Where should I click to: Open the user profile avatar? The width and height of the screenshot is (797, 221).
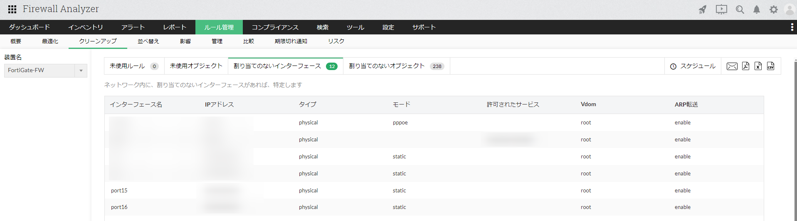[789, 10]
